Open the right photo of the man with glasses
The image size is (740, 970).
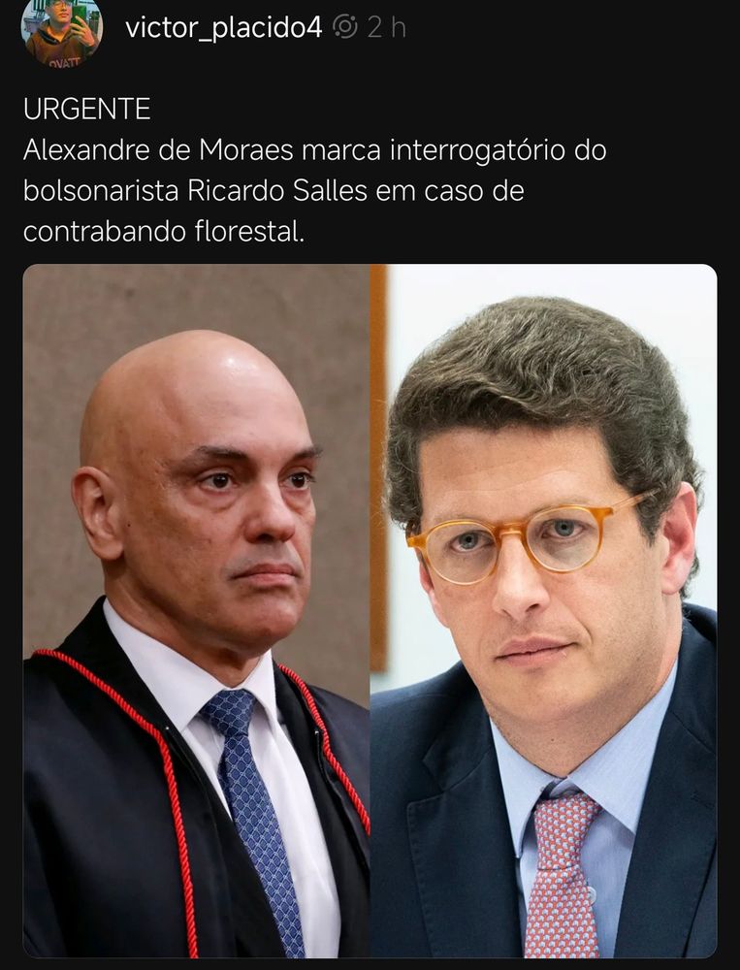coord(543,611)
